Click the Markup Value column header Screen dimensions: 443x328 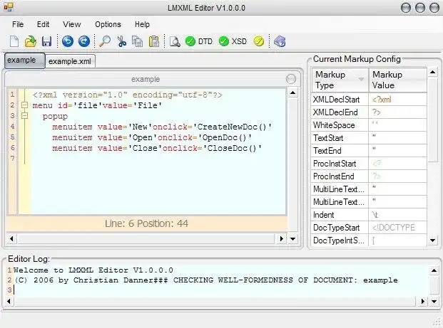coord(397,80)
